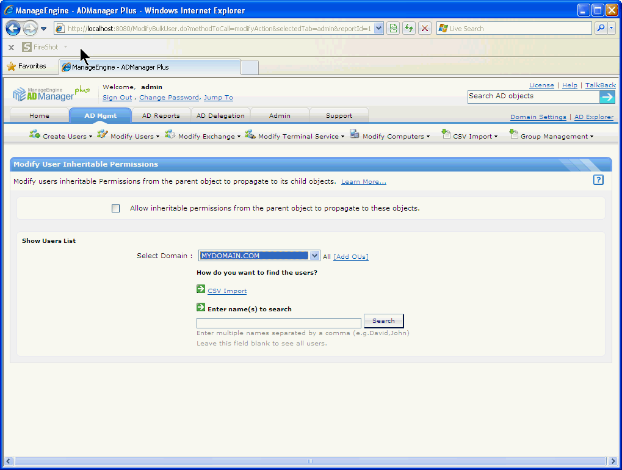Screen dimensions: 622x470
Task: Expand the Modify Terminal Service menu
Action: 342,137
